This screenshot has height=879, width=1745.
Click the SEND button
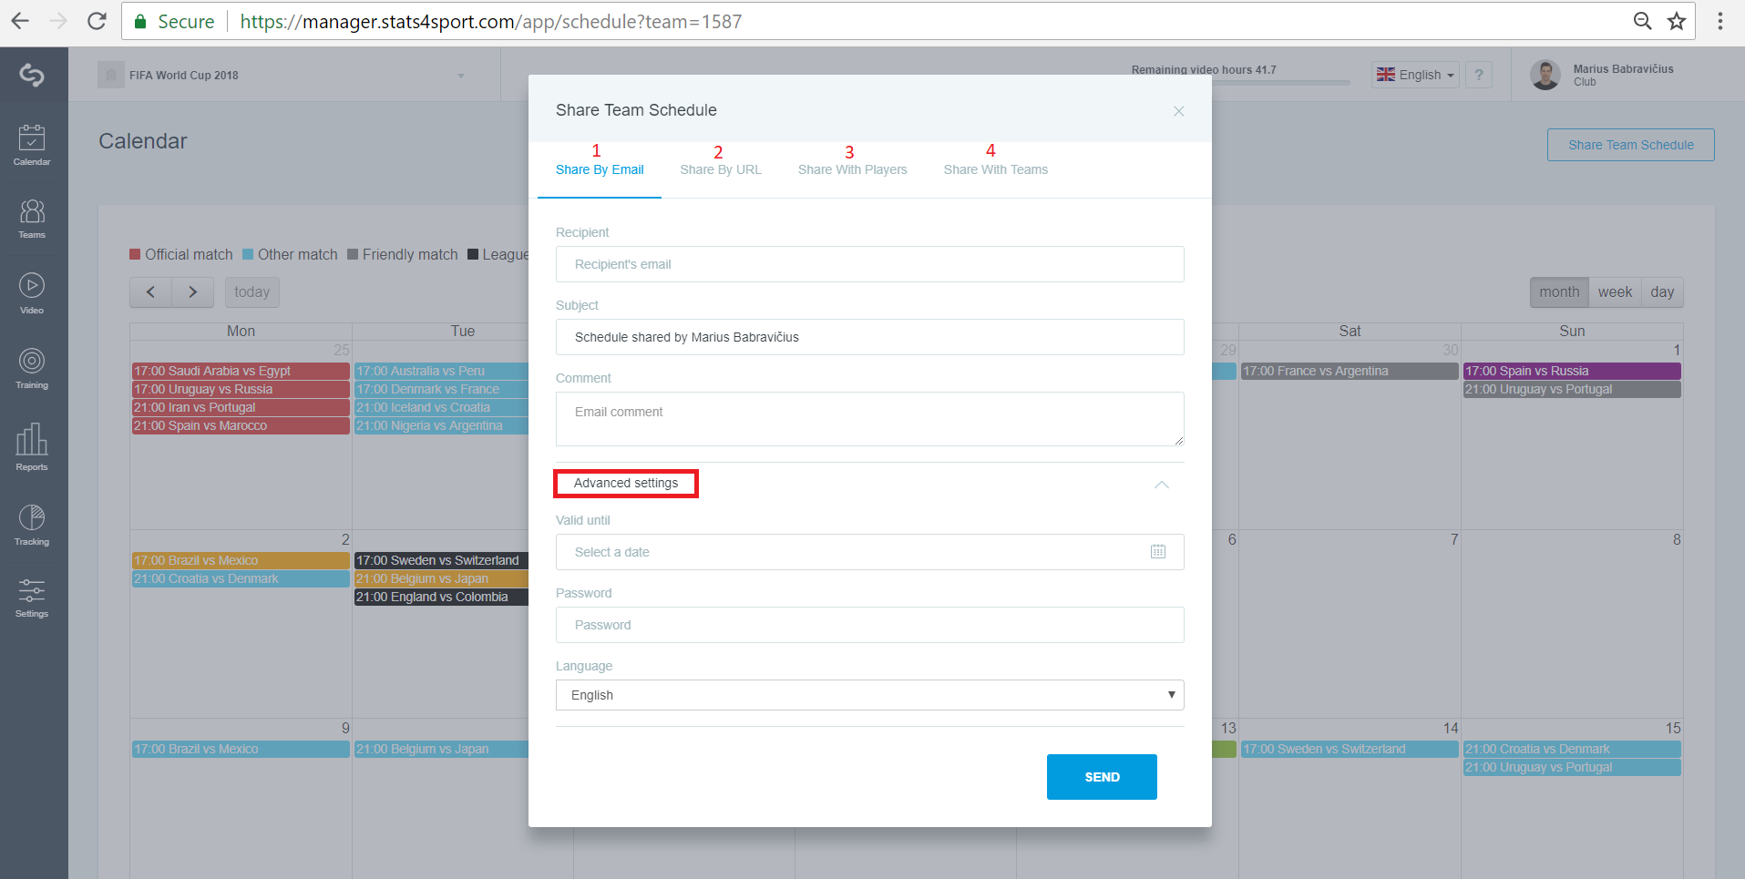click(1102, 777)
